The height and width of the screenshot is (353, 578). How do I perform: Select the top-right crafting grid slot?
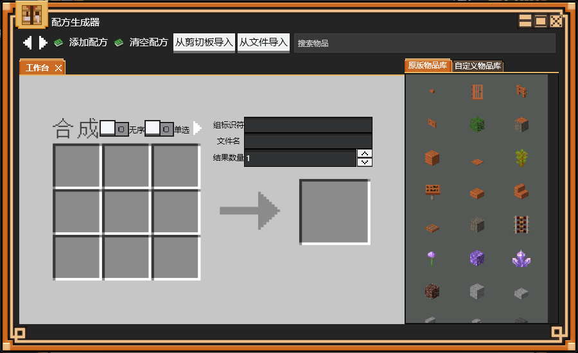point(176,166)
